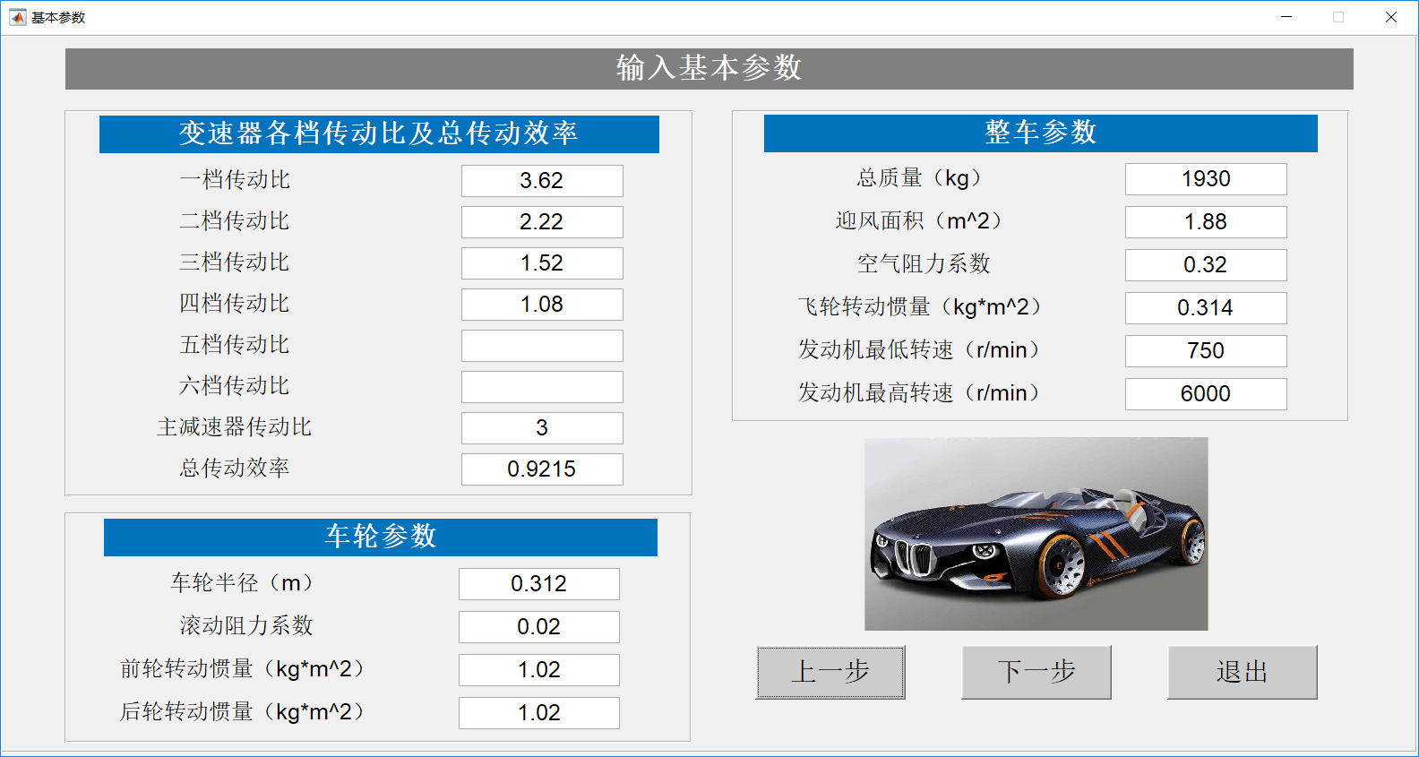The height and width of the screenshot is (757, 1419).
Task: Focus the 迎风面积 input field
Action: point(1206,222)
